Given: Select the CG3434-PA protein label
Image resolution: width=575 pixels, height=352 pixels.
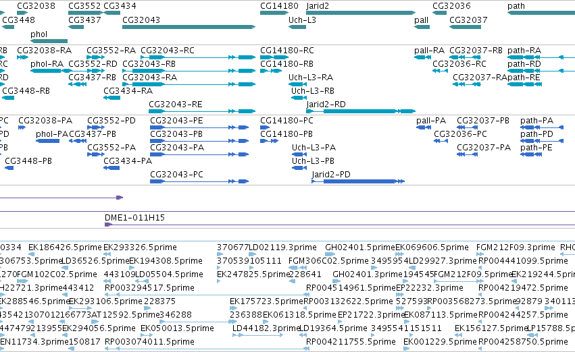Looking at the screenshot, I should (x=128, y=160).
